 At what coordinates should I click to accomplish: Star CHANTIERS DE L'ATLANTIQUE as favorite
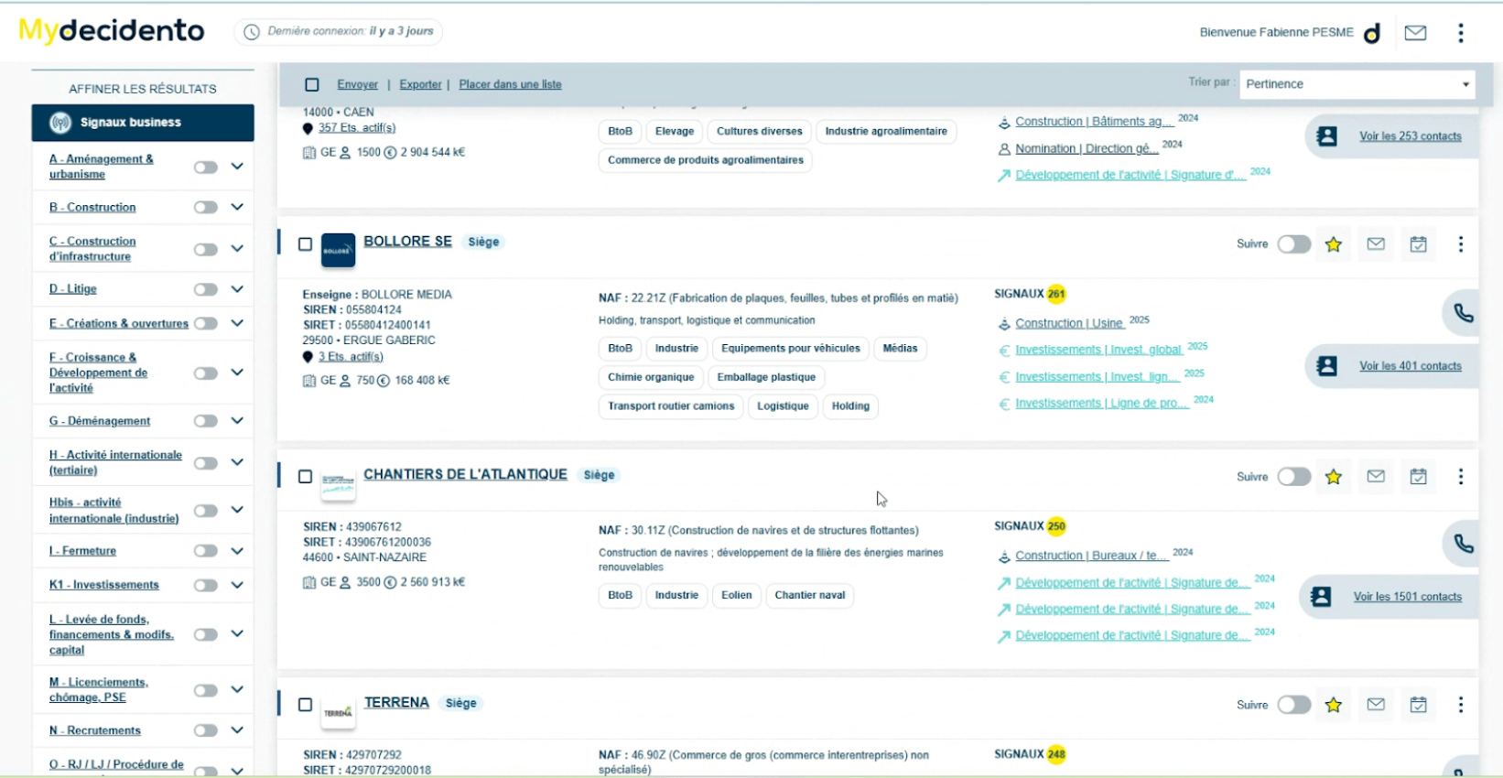click(x=1334, y=477)
